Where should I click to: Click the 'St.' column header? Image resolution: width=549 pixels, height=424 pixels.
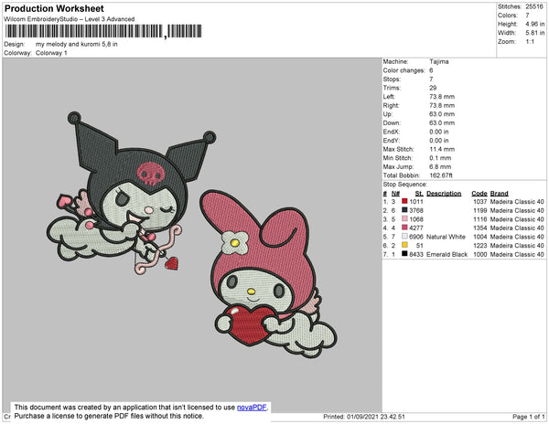point(419,194)
